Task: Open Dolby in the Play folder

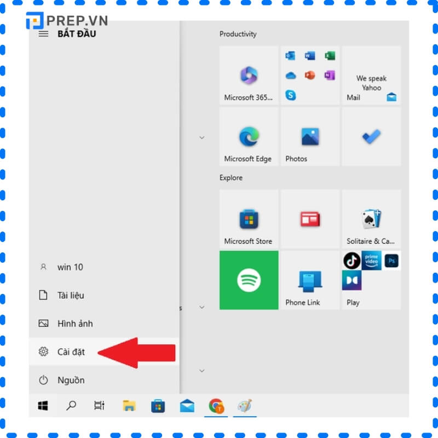Action: coord(351,280)
